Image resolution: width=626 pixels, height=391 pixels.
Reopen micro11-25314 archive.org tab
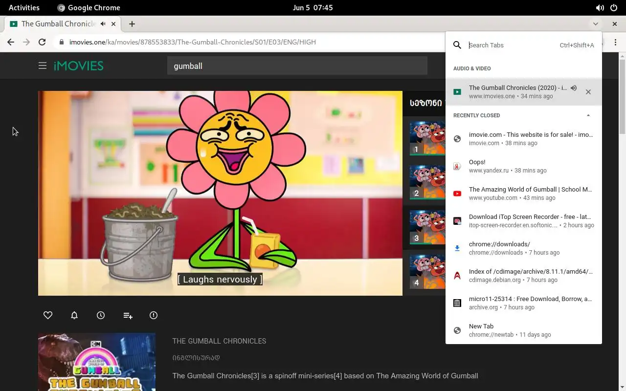click(524, 303)
